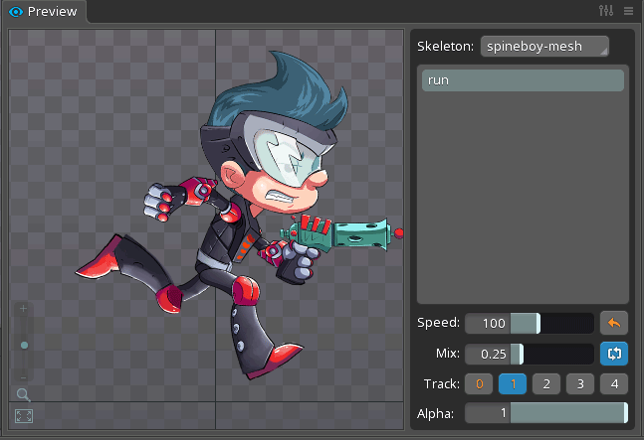Click the Speed value field showing 100

(x=488, y=323)
